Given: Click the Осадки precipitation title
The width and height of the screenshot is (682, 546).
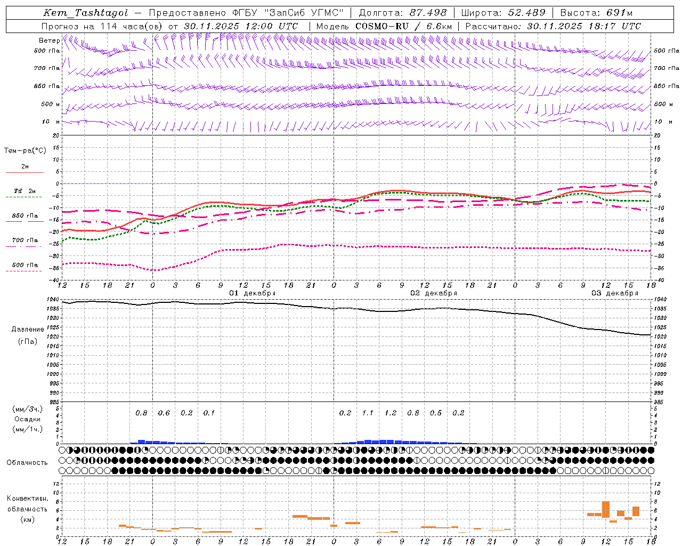Looking at the screenshot, I should point(28,419).
